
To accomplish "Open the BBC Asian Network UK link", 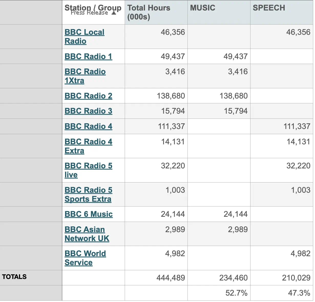I will [x=87, y=234].
